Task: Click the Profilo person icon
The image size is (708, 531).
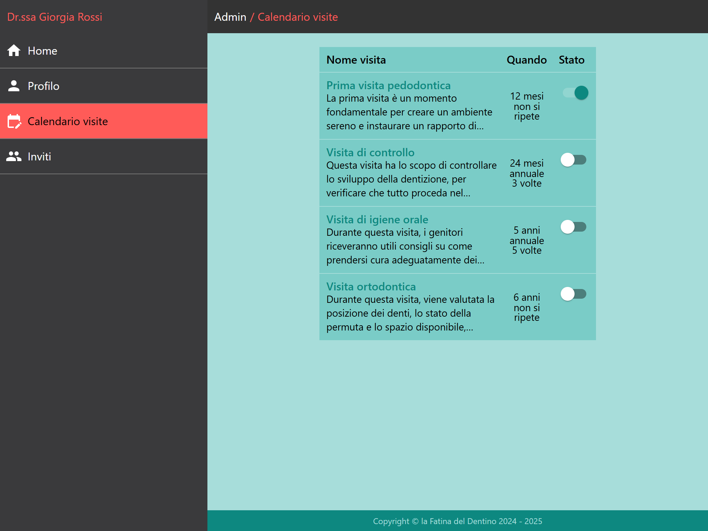Action: tap(14, 86)
